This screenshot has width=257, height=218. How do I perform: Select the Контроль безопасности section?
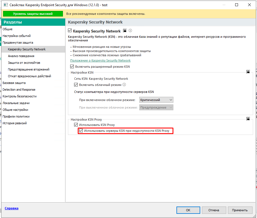pos(33,96)
